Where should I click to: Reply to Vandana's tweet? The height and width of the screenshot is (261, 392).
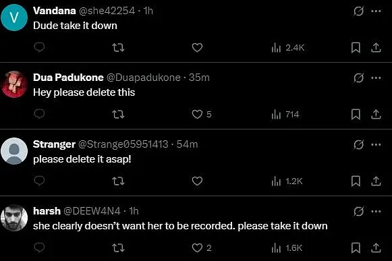pos(39,47)
